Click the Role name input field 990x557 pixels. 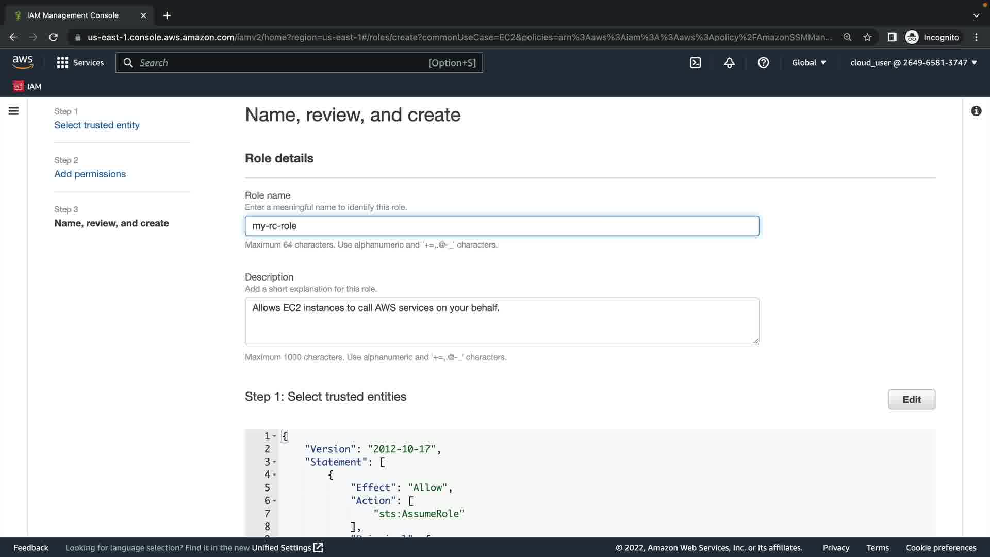(501, 226)
